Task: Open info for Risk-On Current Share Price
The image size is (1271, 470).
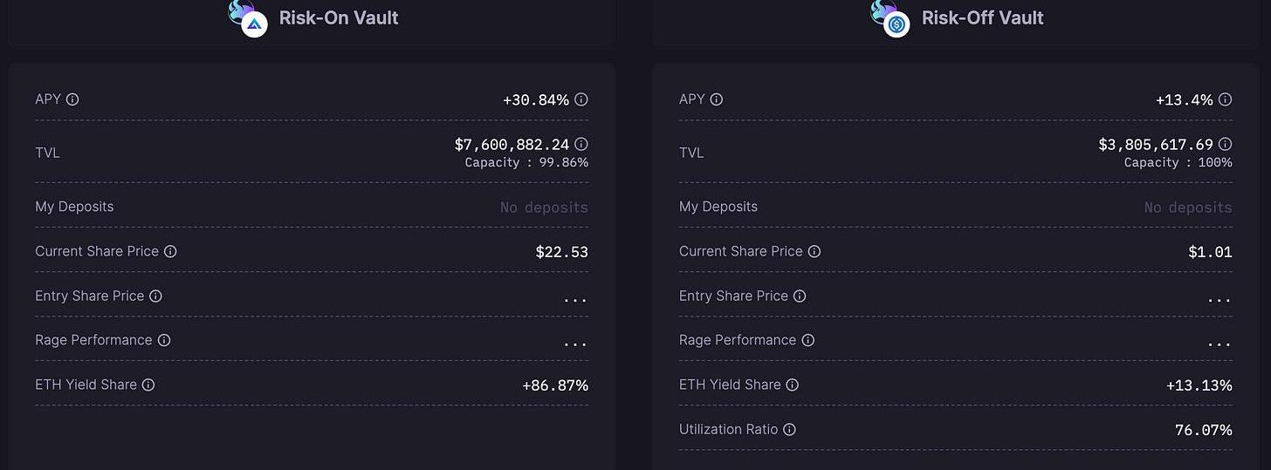Action: click(170, 251)
